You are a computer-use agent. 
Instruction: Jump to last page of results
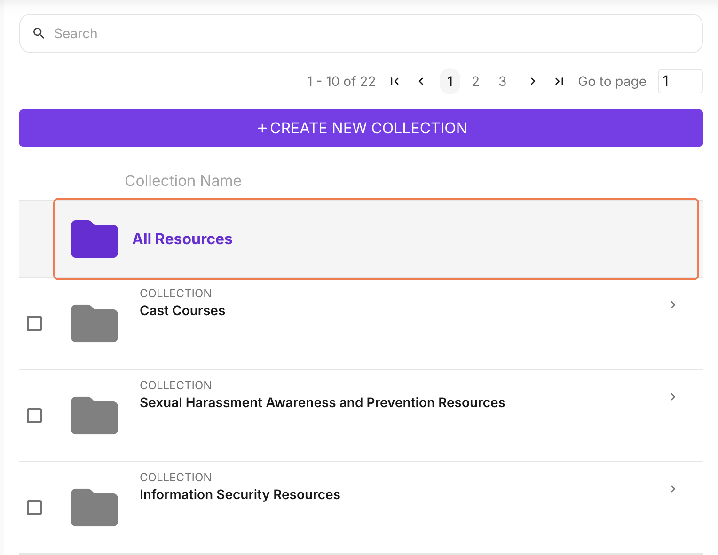pyautogui.click(x=559, y=81)
